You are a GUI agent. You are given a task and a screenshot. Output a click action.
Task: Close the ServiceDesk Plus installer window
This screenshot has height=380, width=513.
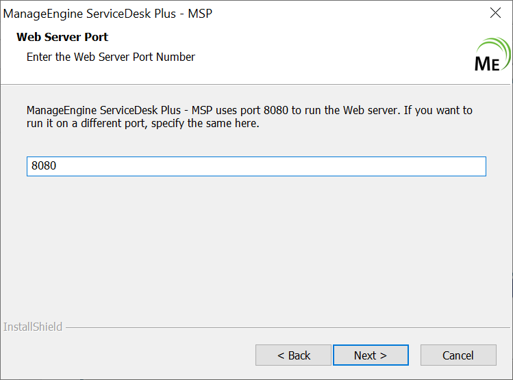(x=495, y=13)
